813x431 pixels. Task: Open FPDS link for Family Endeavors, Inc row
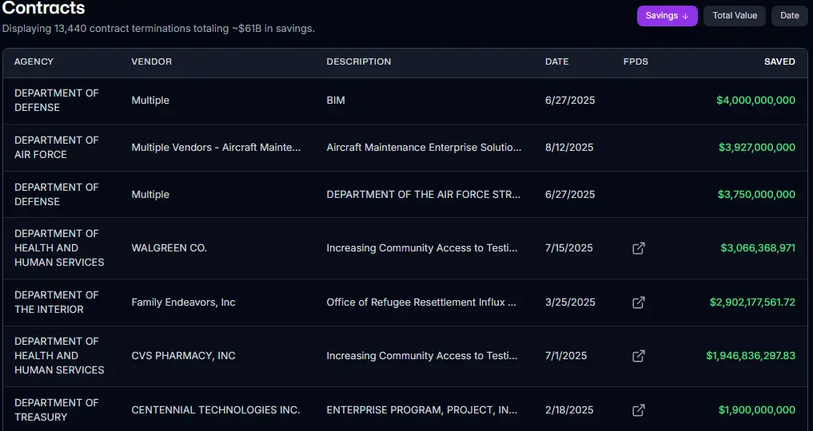638,302
